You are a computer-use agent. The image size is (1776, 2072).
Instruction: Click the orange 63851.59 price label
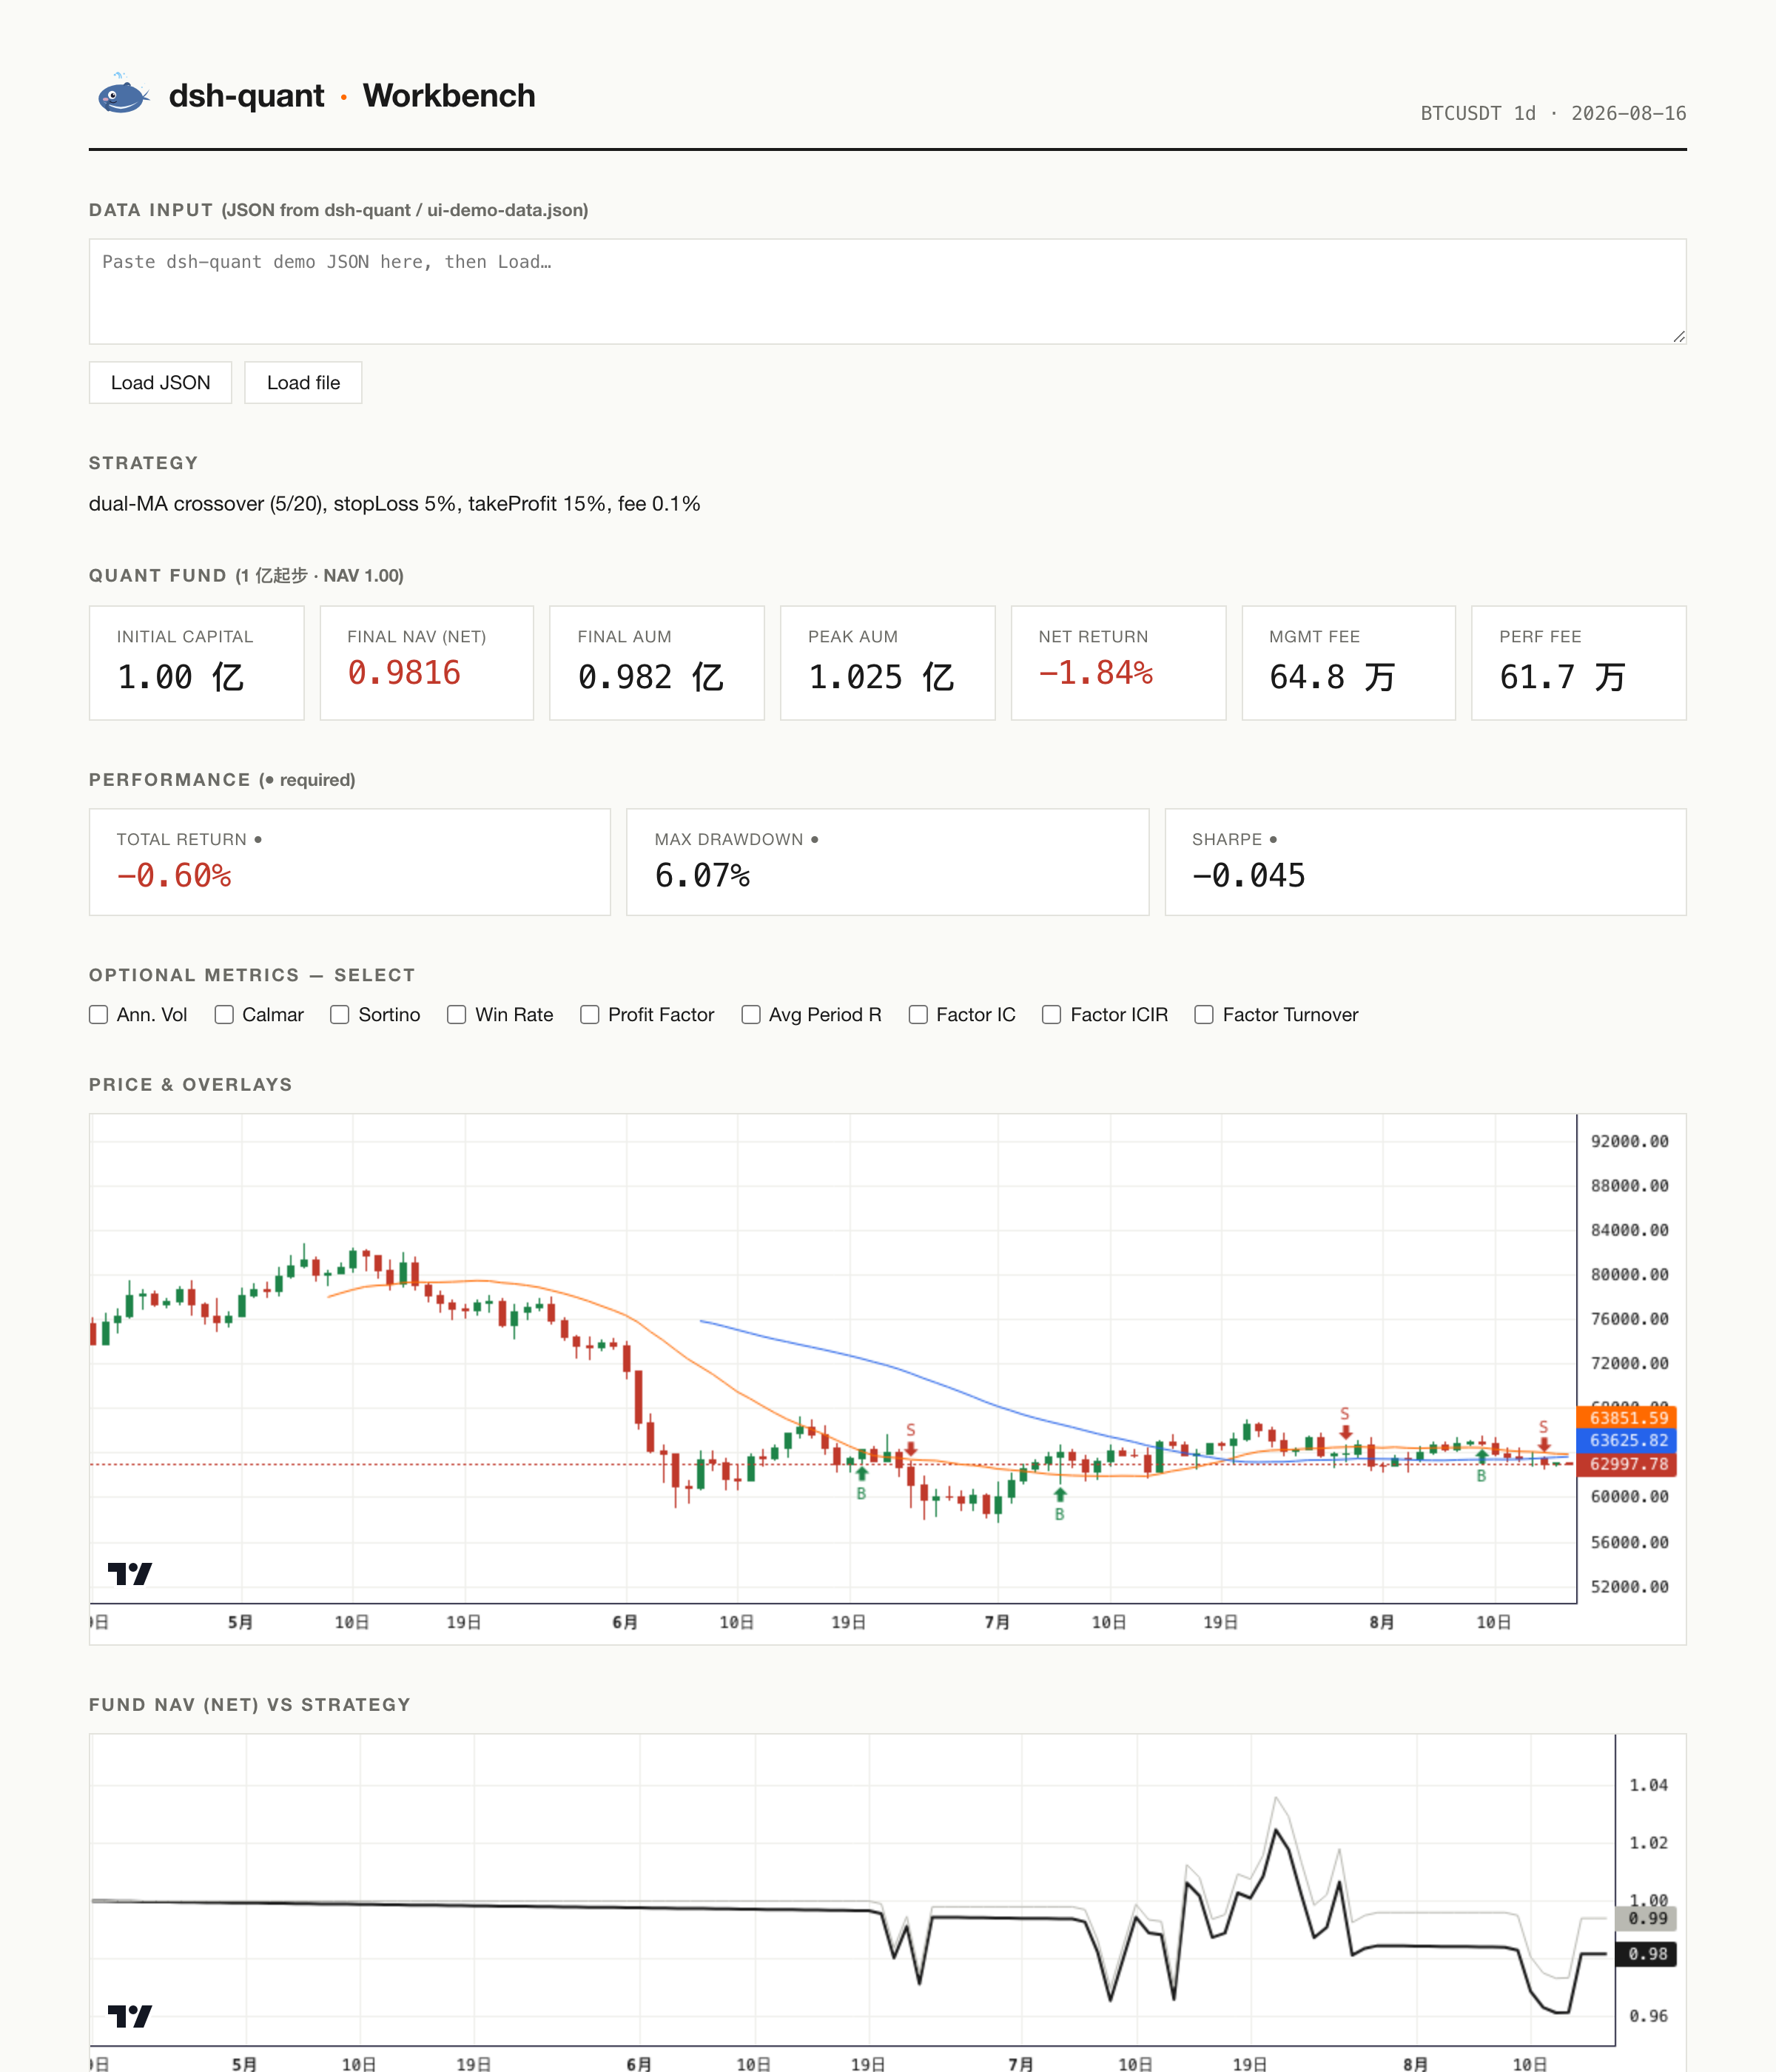tap(1628, 1417)
